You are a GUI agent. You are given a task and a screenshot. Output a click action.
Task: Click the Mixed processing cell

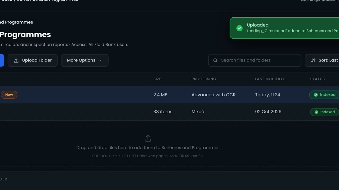pos(198,112)
